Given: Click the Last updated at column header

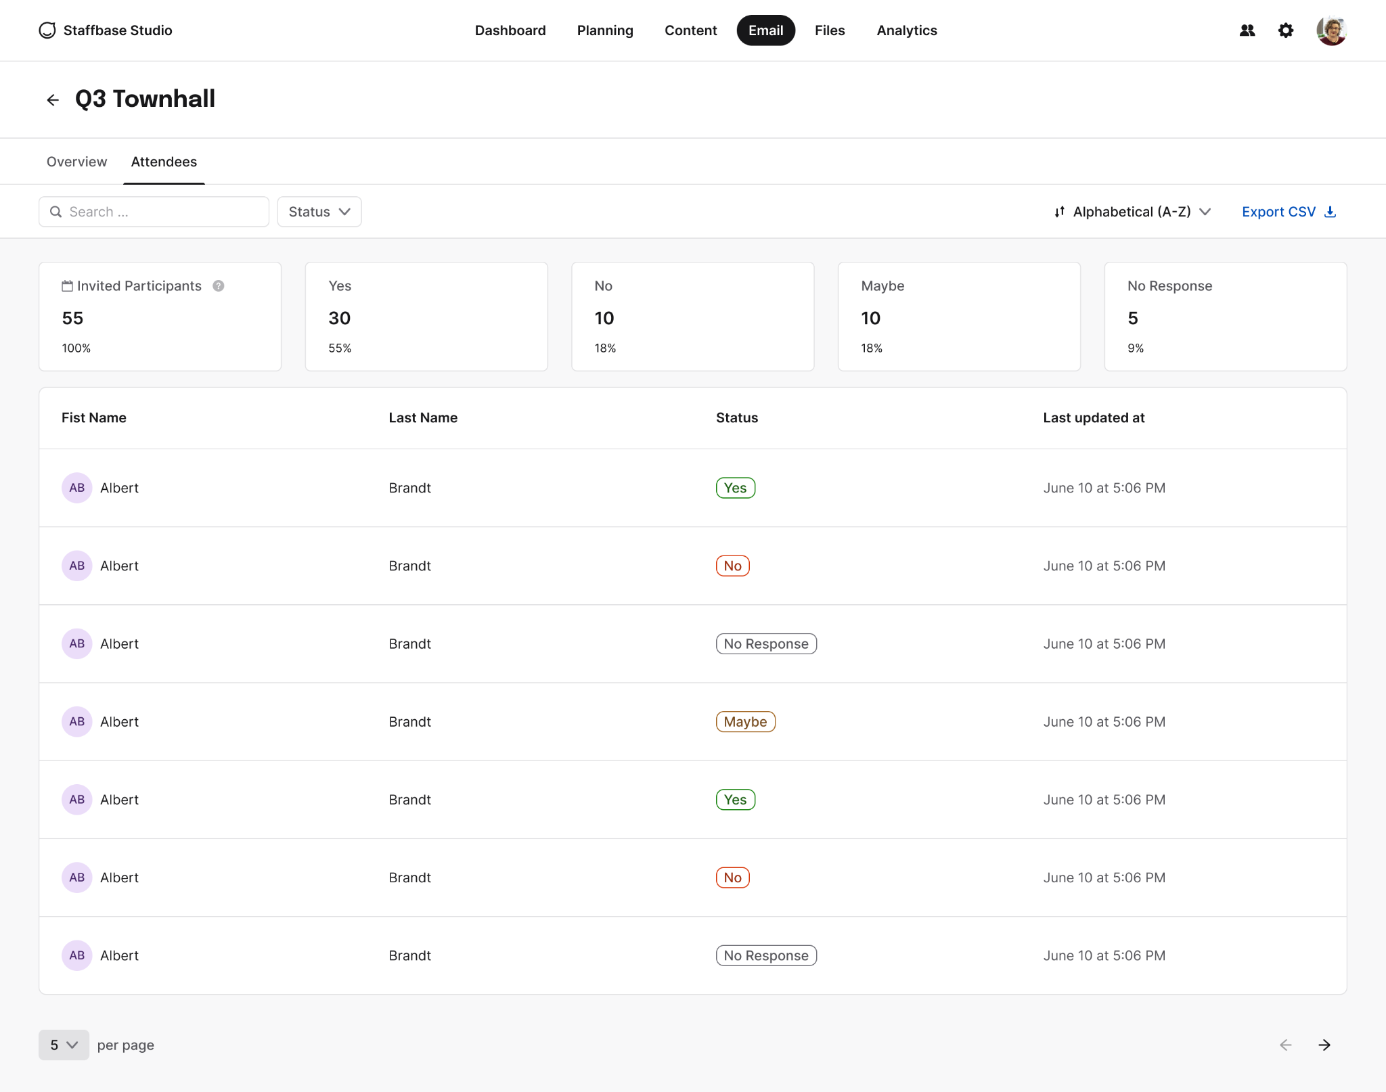Looking at the screenshot, I should pos(1094,417).
